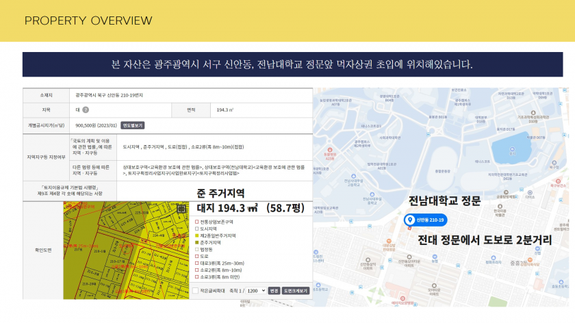This screenshot has height=323, width=575.
Task: Click the 신협 map icon
Action: pyautogui.click(x=537, y=249)
